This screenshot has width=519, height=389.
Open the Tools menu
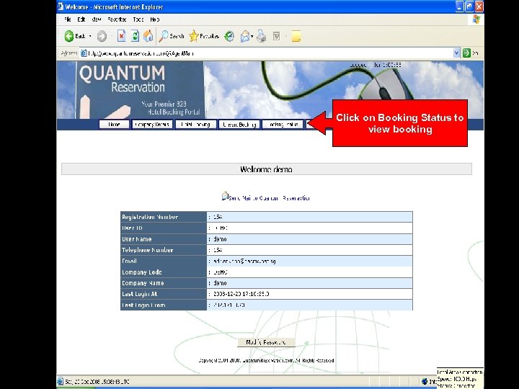(138, 19)
